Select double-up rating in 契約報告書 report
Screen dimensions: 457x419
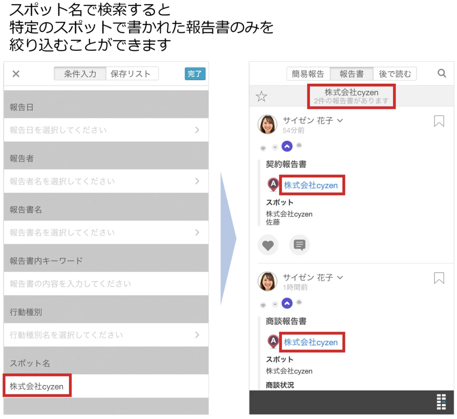tap(299, 145)
